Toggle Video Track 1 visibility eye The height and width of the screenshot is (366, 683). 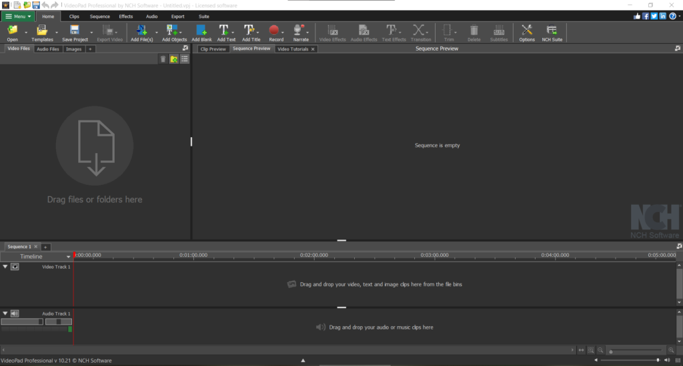click(15, 267)
